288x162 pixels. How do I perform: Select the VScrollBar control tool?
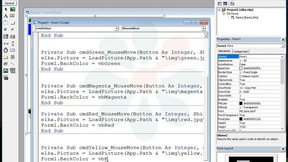click(x=13, y=43)
